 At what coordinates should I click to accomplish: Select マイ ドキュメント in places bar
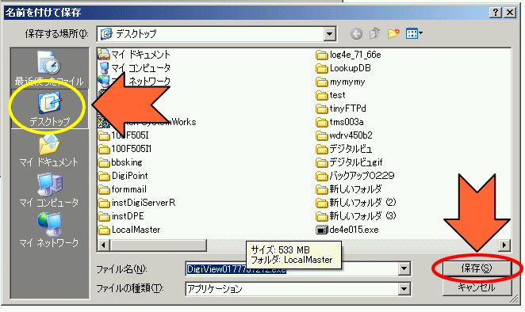[x=49, y=150]
